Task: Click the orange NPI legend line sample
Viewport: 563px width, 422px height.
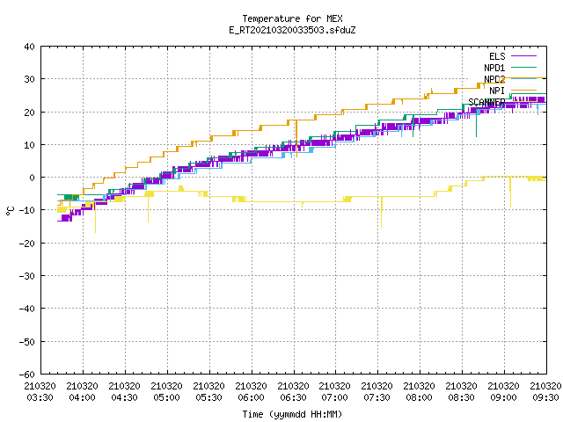Action: [x=523, y=90]
